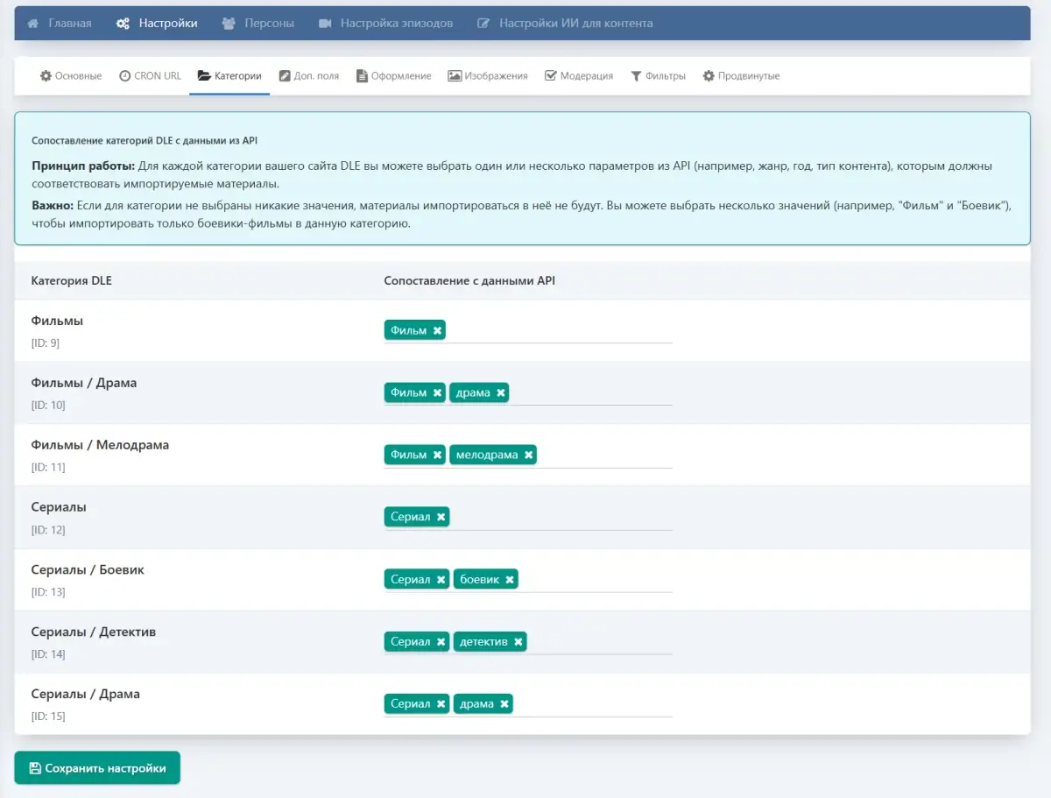Remove the 'Фильм' tag from Фильмы category
Image resolution: width=1051 pixels, height=798 pixels.
coord(437,330)
